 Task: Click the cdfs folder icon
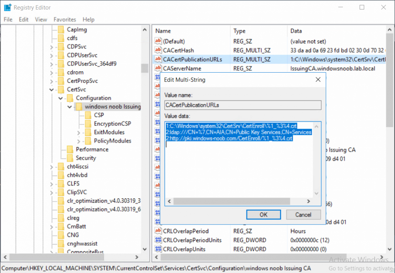[x=61, y=38]
